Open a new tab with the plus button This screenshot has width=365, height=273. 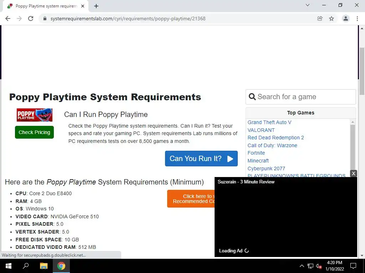coord(96,6)
